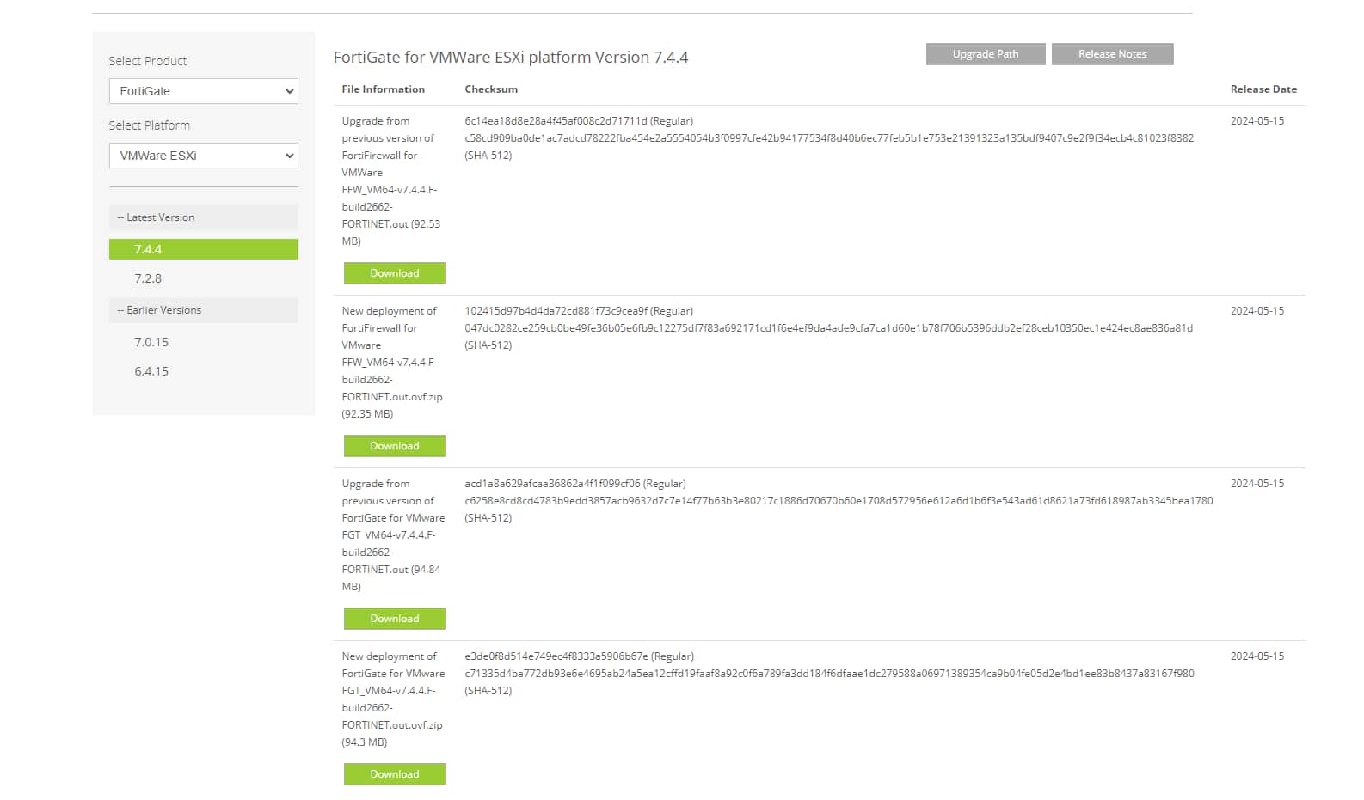Download FortiFirewall new deployment ovf.zip (92.35 MB)

tap(395, 446)
